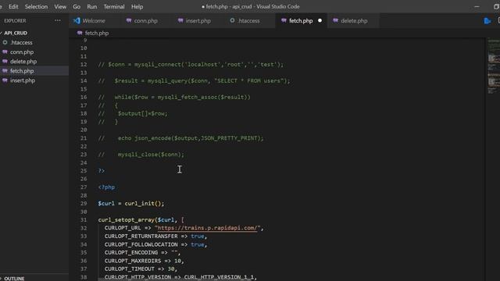Click the CURLOPT_TIMEOUT line
The image size is (500, 281).
pos(141,269)
